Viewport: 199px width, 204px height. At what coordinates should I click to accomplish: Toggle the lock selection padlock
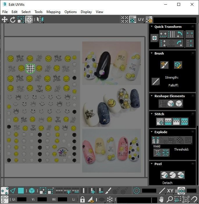pos(82,199)
